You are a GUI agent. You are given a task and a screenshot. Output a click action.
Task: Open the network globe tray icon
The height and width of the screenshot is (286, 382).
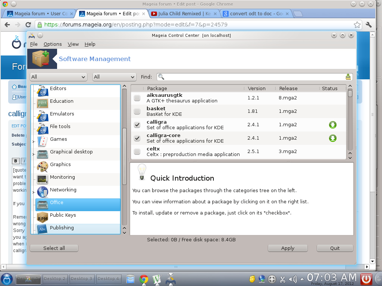pyautogui.click(x=262, y=279)
